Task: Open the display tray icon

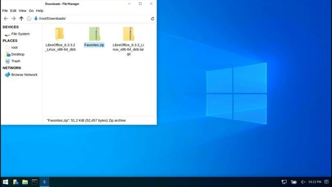Action: tap(284, 182)
